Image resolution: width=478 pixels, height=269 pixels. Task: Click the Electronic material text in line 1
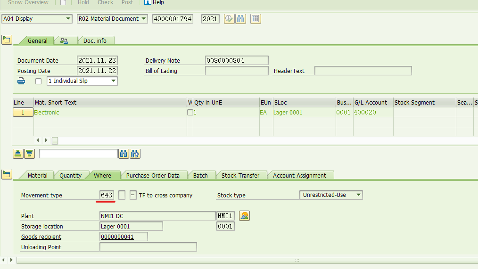[46, 113]
